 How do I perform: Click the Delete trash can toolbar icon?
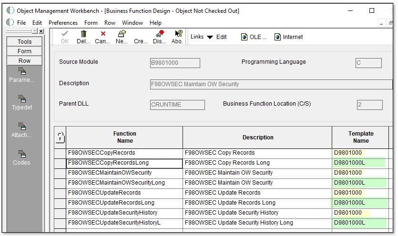tap(83, 34)
